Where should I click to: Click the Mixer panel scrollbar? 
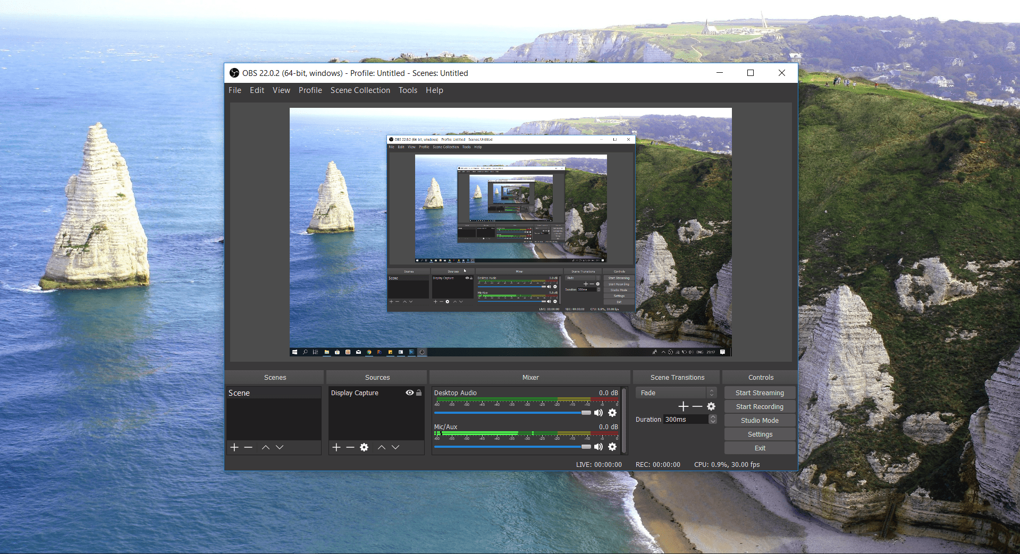[624, 420]
